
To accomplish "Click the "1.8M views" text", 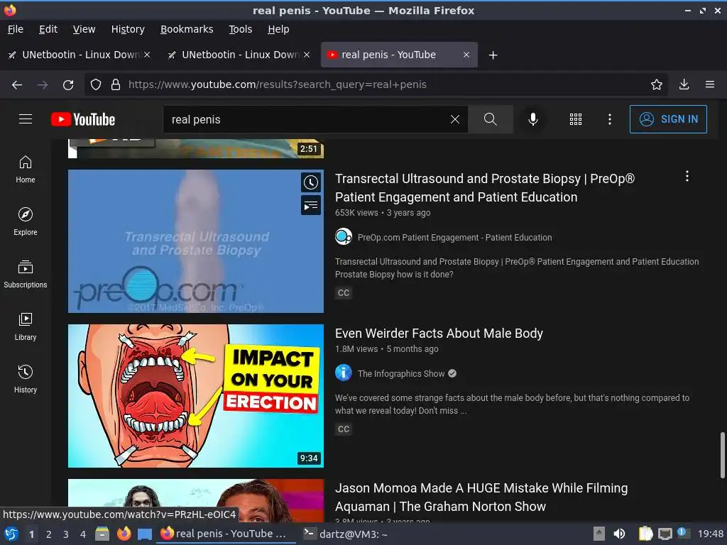I will click(x=356, y=349).
